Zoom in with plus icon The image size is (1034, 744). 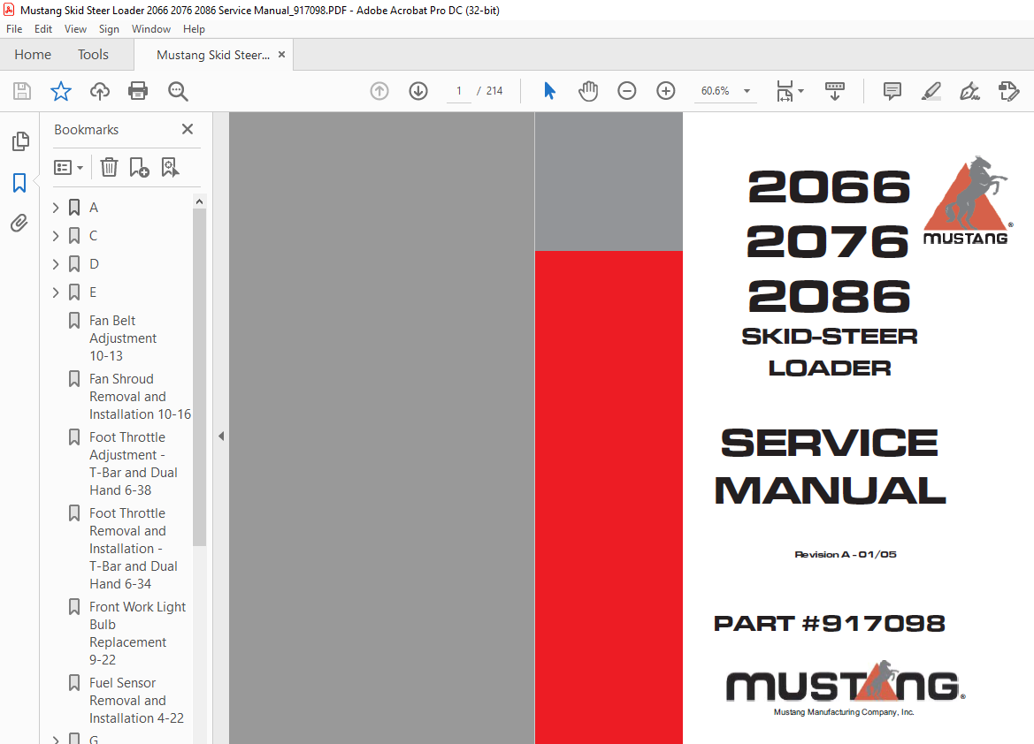(666, 91)
